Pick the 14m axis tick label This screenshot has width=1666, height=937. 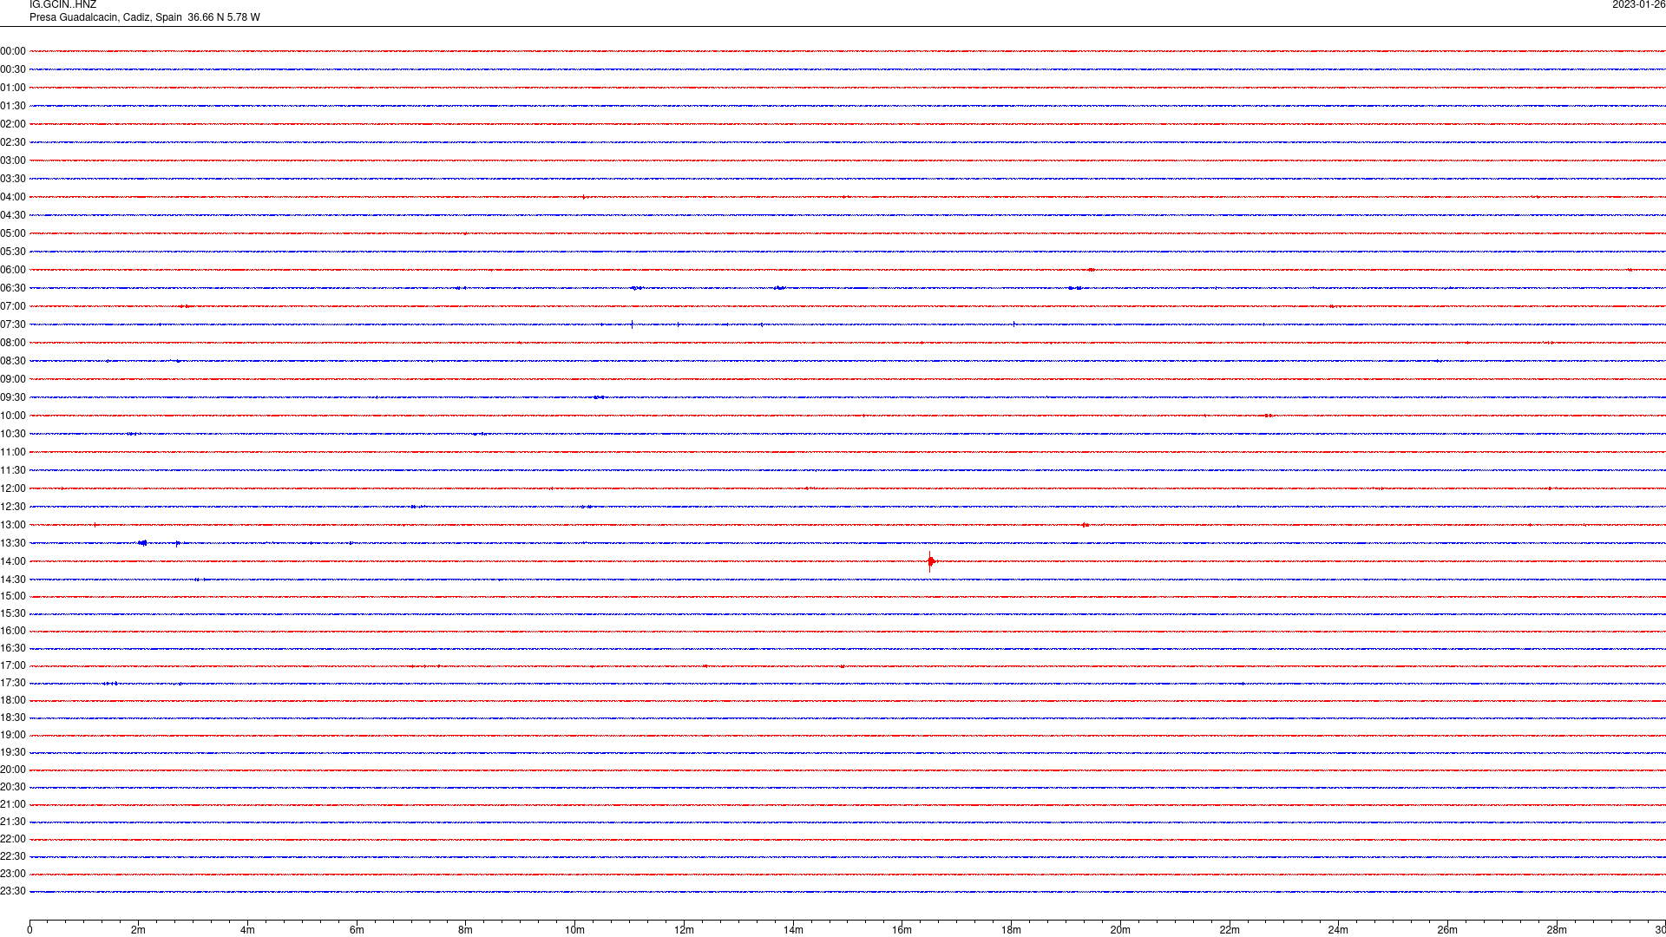[793, 930]
